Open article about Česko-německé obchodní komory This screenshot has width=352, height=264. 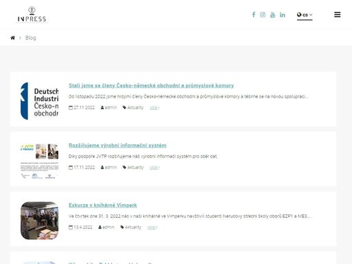tap(151, 85)
